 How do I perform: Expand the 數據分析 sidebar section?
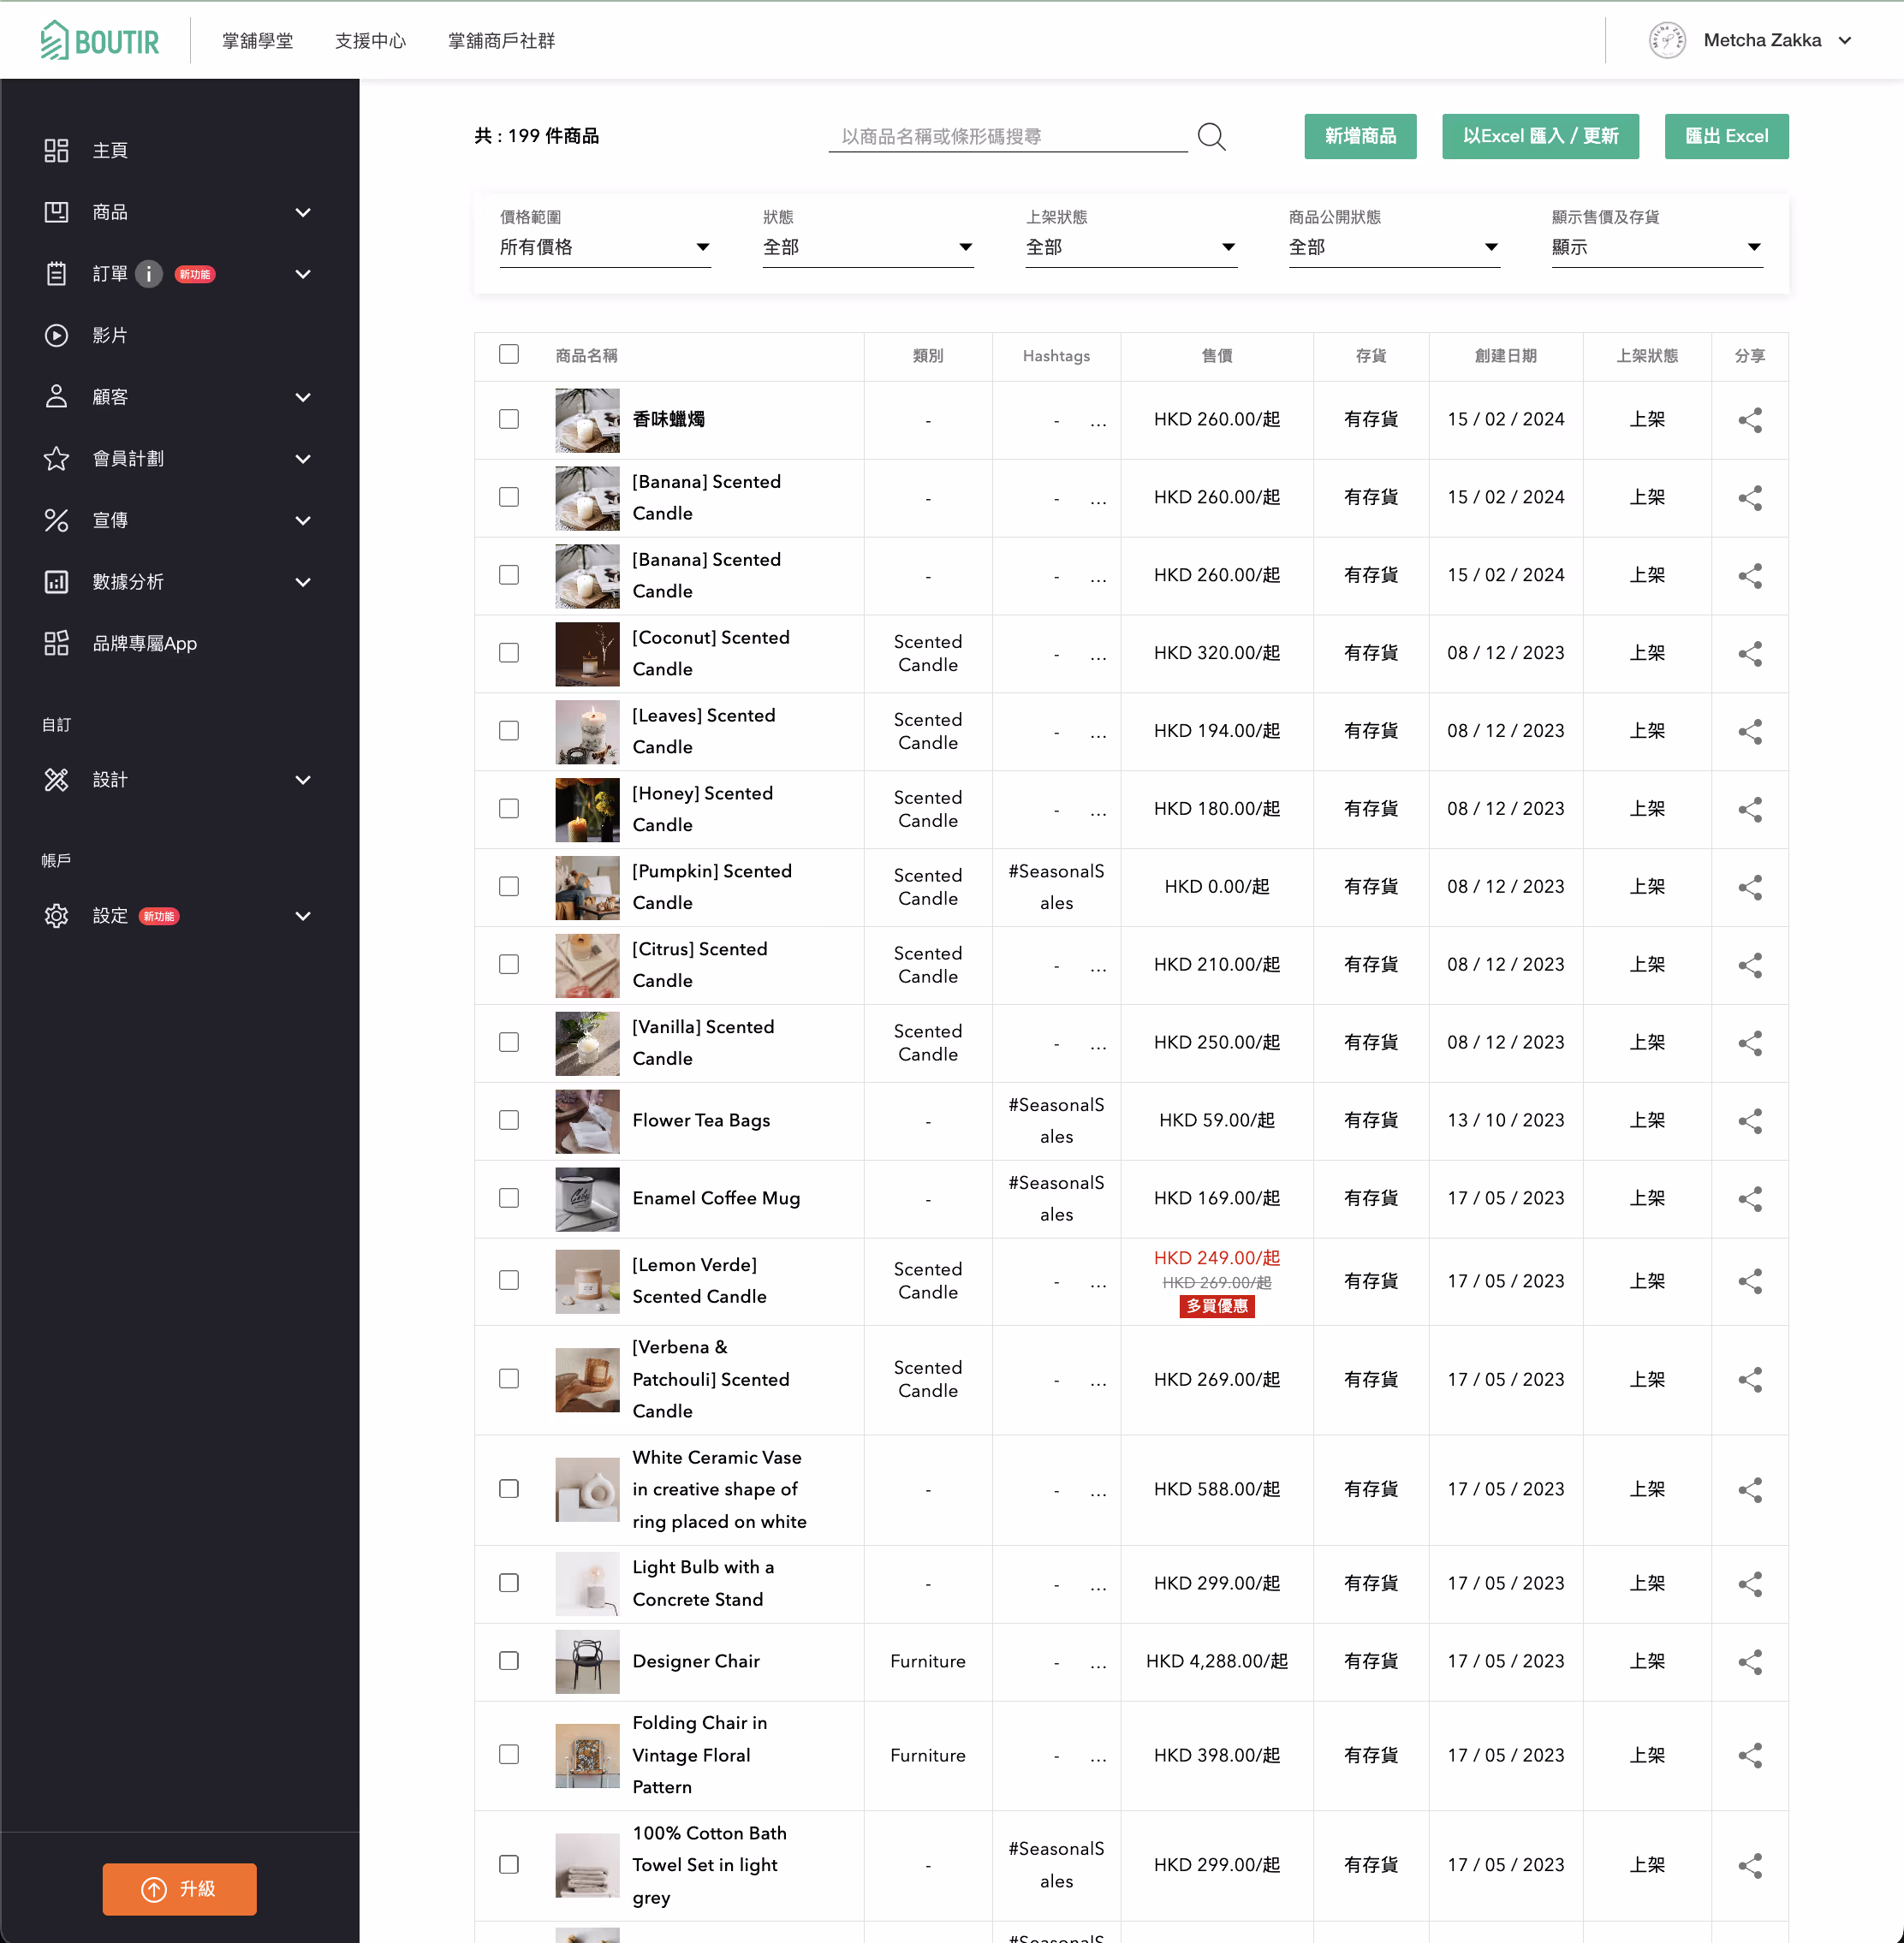click(x=303, y=582)
